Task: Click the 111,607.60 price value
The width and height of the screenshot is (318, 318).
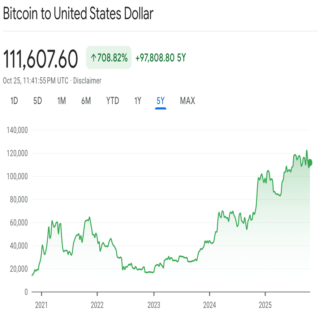Action: click(x=40, y=59)
